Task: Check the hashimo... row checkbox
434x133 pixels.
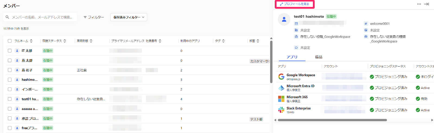Action: pos(10,80)
